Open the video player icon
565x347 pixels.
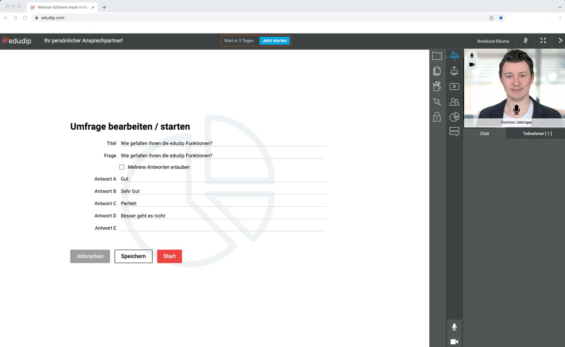pos(454,86)
